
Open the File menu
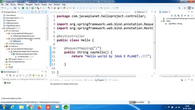(2, 5)
